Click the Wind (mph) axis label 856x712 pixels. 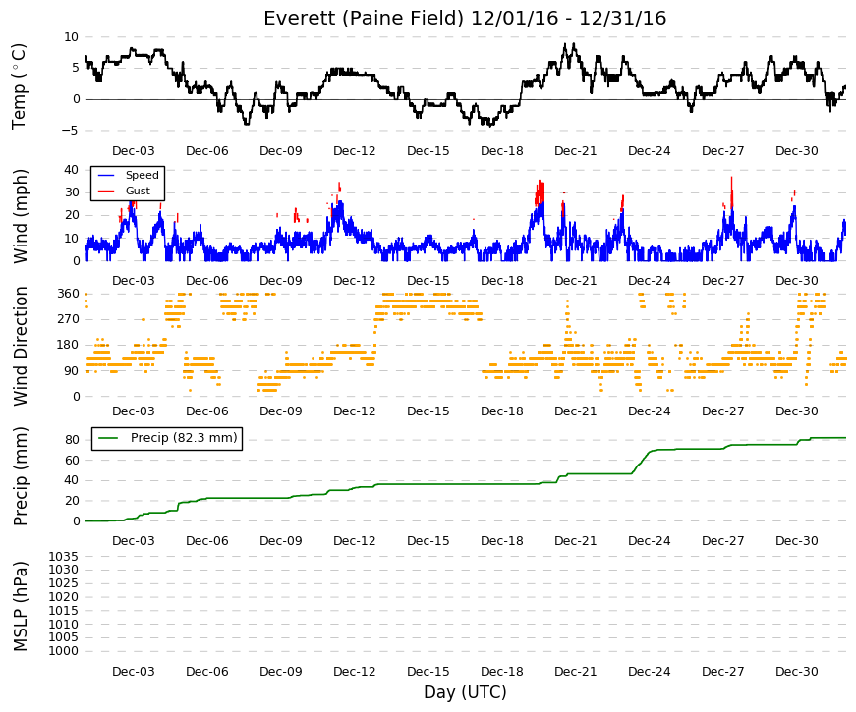20,216
